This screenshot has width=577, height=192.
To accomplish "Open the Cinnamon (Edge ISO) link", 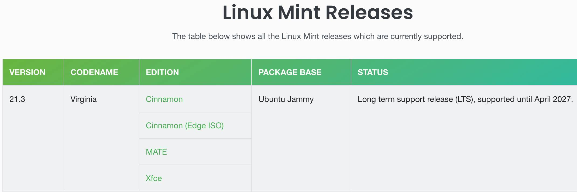I will click(185, 126).
